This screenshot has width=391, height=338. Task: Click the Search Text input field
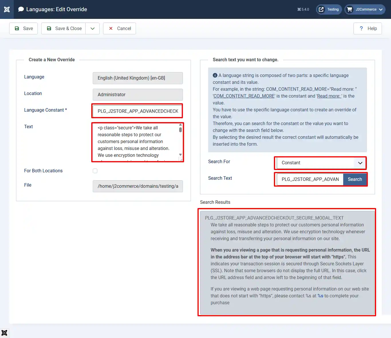310,179
